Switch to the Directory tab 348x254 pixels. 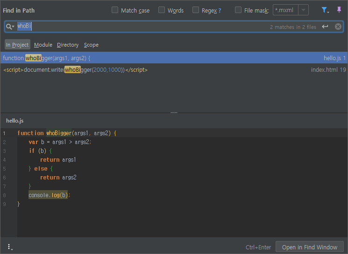[68, 45]
